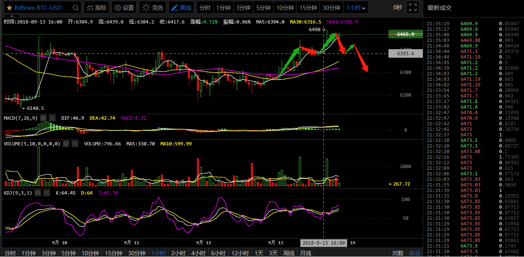Image resolution: width=524 pixels, height=257 pixels.
Task: Click the 最新成交 panel header
Action: pyautogui.click(x=440, y=8)
